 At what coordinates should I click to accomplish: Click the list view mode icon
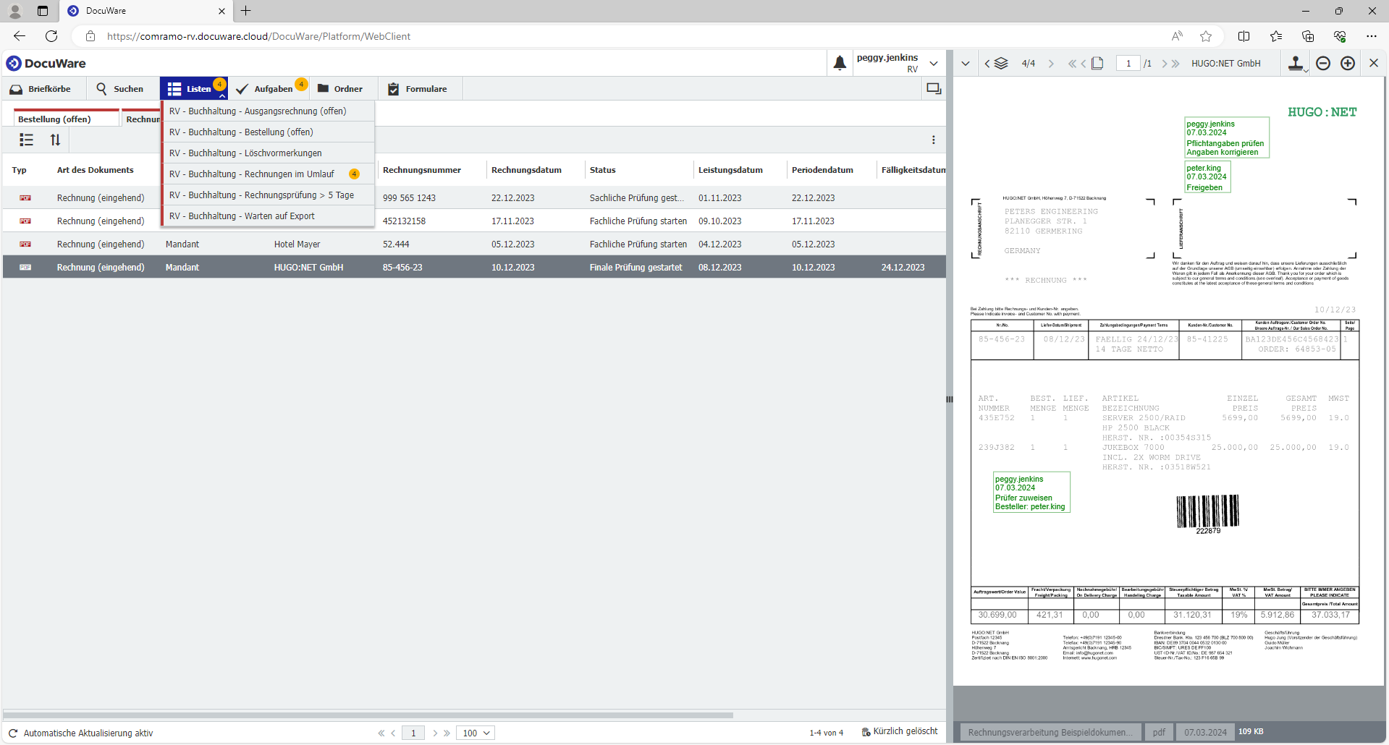point(27,140)
